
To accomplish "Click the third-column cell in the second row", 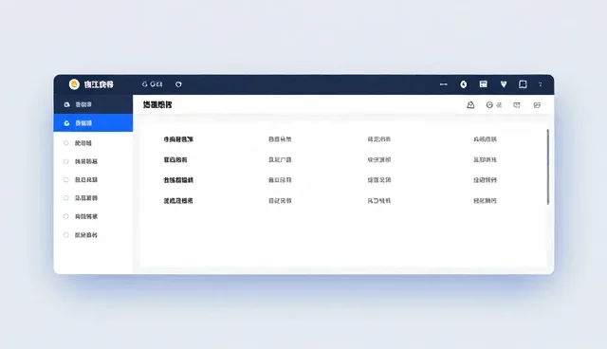I will coord(379,159).
